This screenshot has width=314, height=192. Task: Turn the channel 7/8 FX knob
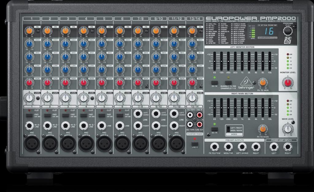coord(138,31)
